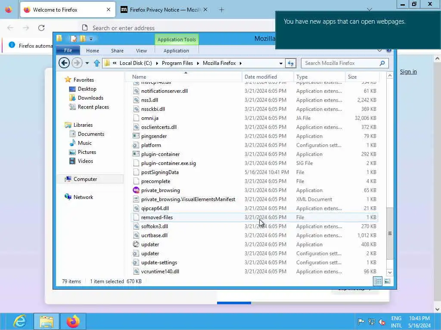Click the Application Tools contextual tab
The image size is (441, 330).
coord(177,40)
